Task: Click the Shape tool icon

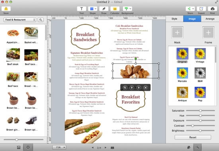Action: click(x=92, y=9)
